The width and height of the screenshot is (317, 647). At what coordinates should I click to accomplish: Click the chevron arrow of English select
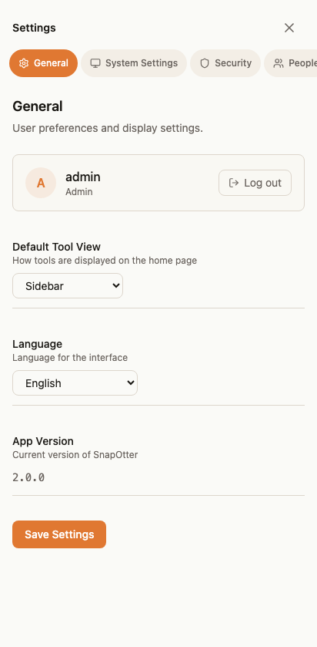131,383
